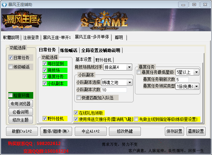Enable the 每日签到 checkbox
This screenshot has width=212, height=155.
pos(45,63)
